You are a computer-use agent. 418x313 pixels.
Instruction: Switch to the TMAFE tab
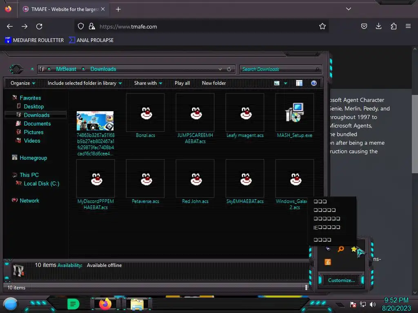63,9
